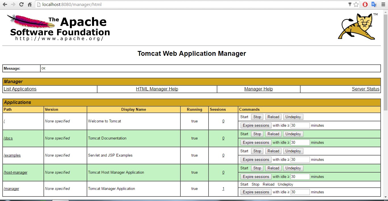Undeploy the root / application

293,117
